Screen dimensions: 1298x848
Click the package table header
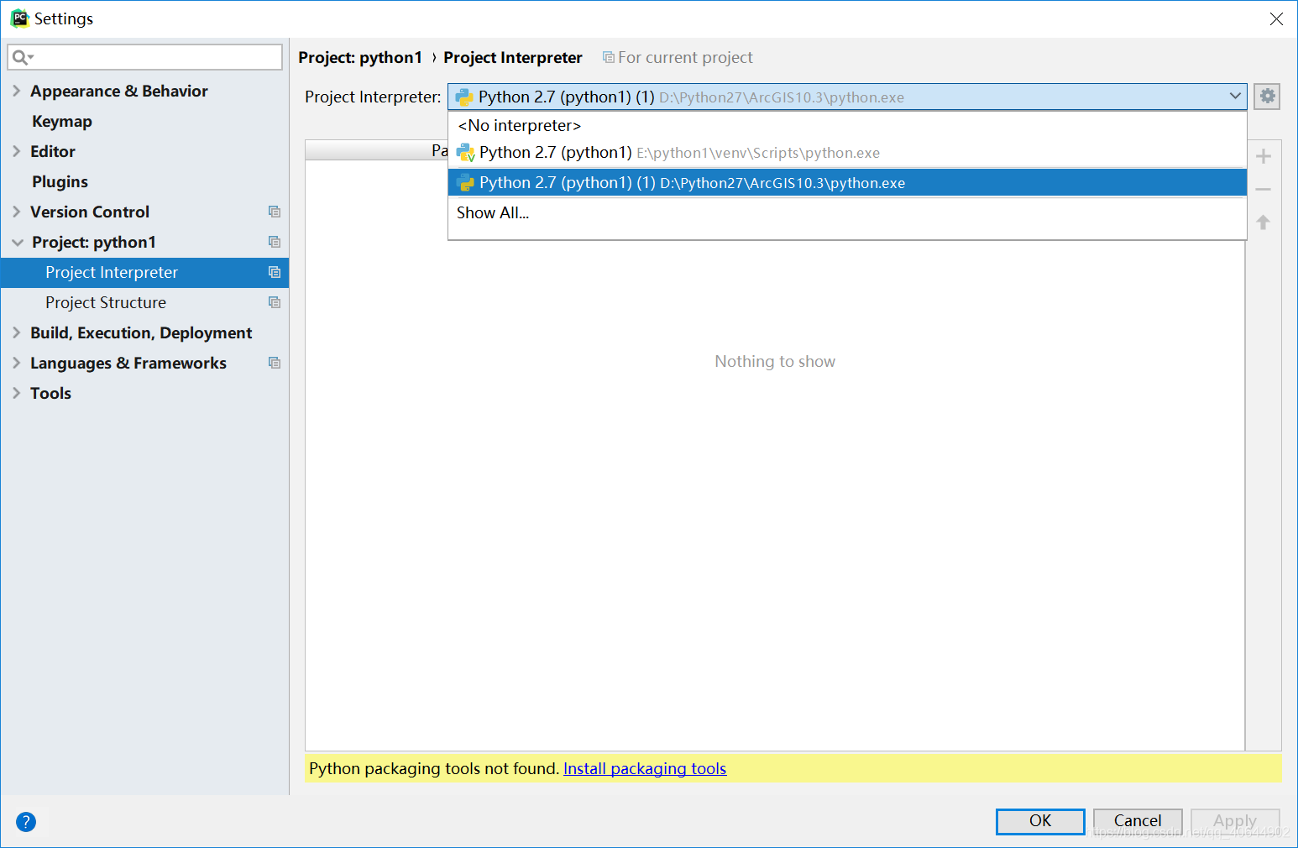point(376,150)
